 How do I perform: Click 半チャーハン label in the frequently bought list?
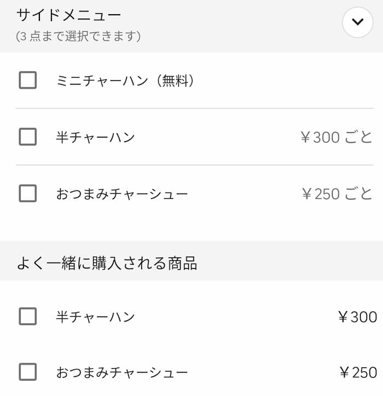click(x=95, y=317)
